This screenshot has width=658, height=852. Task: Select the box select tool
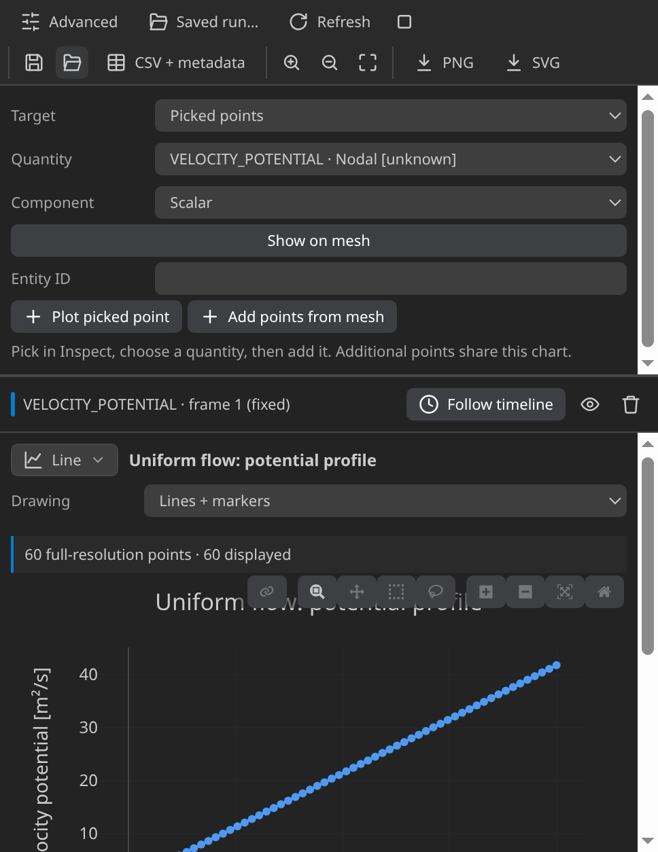click(x=396, y=592)
